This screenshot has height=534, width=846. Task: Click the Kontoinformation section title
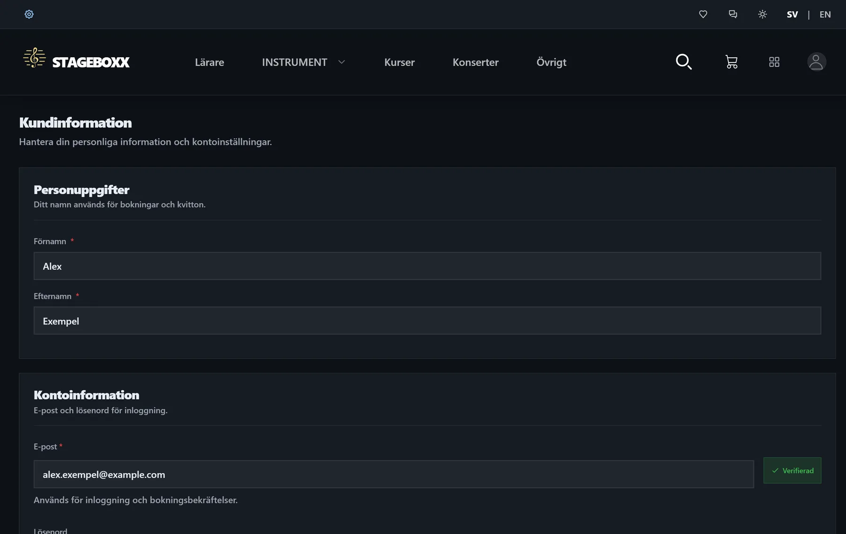pyautogui.click(x=86, y=395)
